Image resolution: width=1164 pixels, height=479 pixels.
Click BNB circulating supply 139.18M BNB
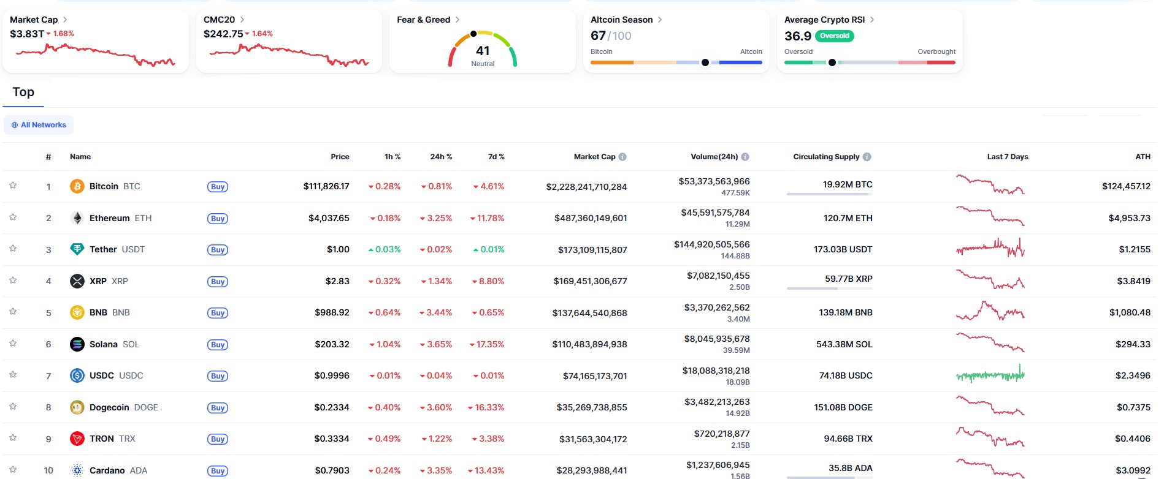[846, 312]
